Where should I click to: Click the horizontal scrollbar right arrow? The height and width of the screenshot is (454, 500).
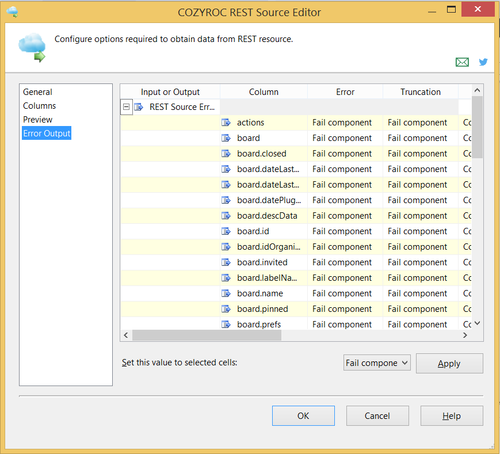[x=465, y=335]
